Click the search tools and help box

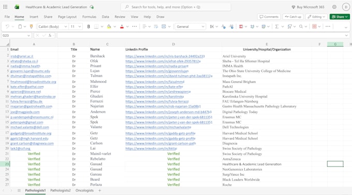point(176,7)
